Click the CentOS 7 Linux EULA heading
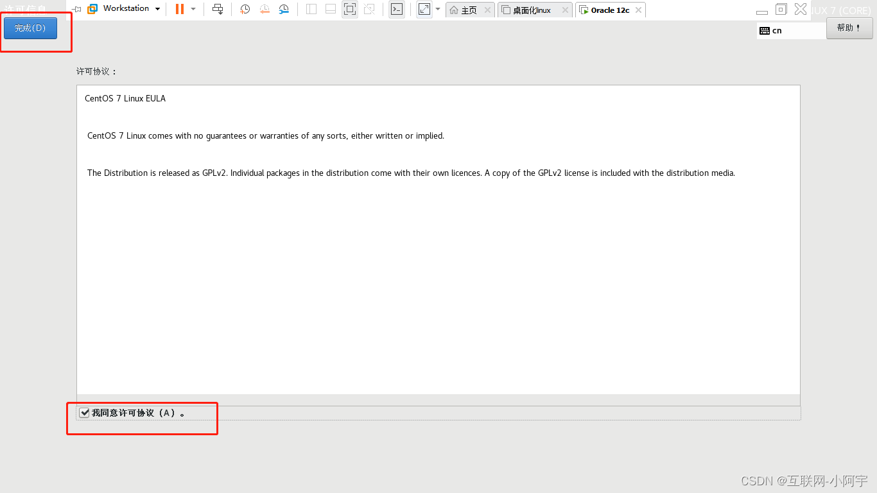The height and width of the screenshot is (493, 877). point(125,98)
